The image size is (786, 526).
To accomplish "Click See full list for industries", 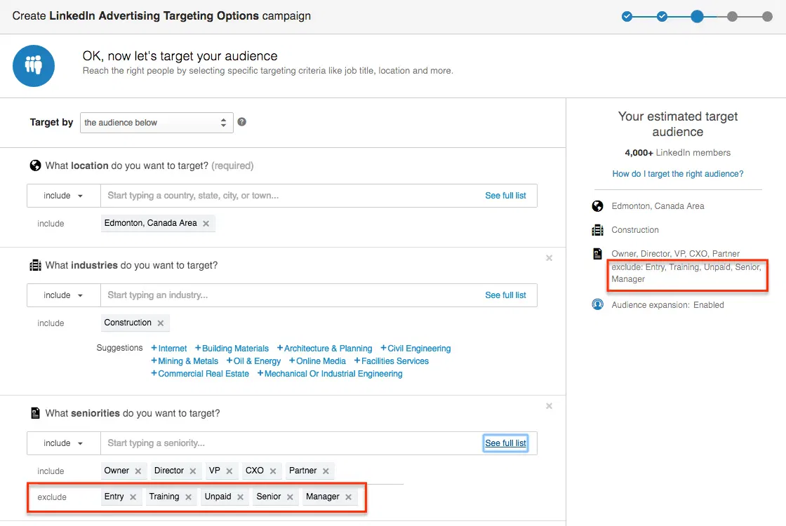I will click(x=506, y=295).
